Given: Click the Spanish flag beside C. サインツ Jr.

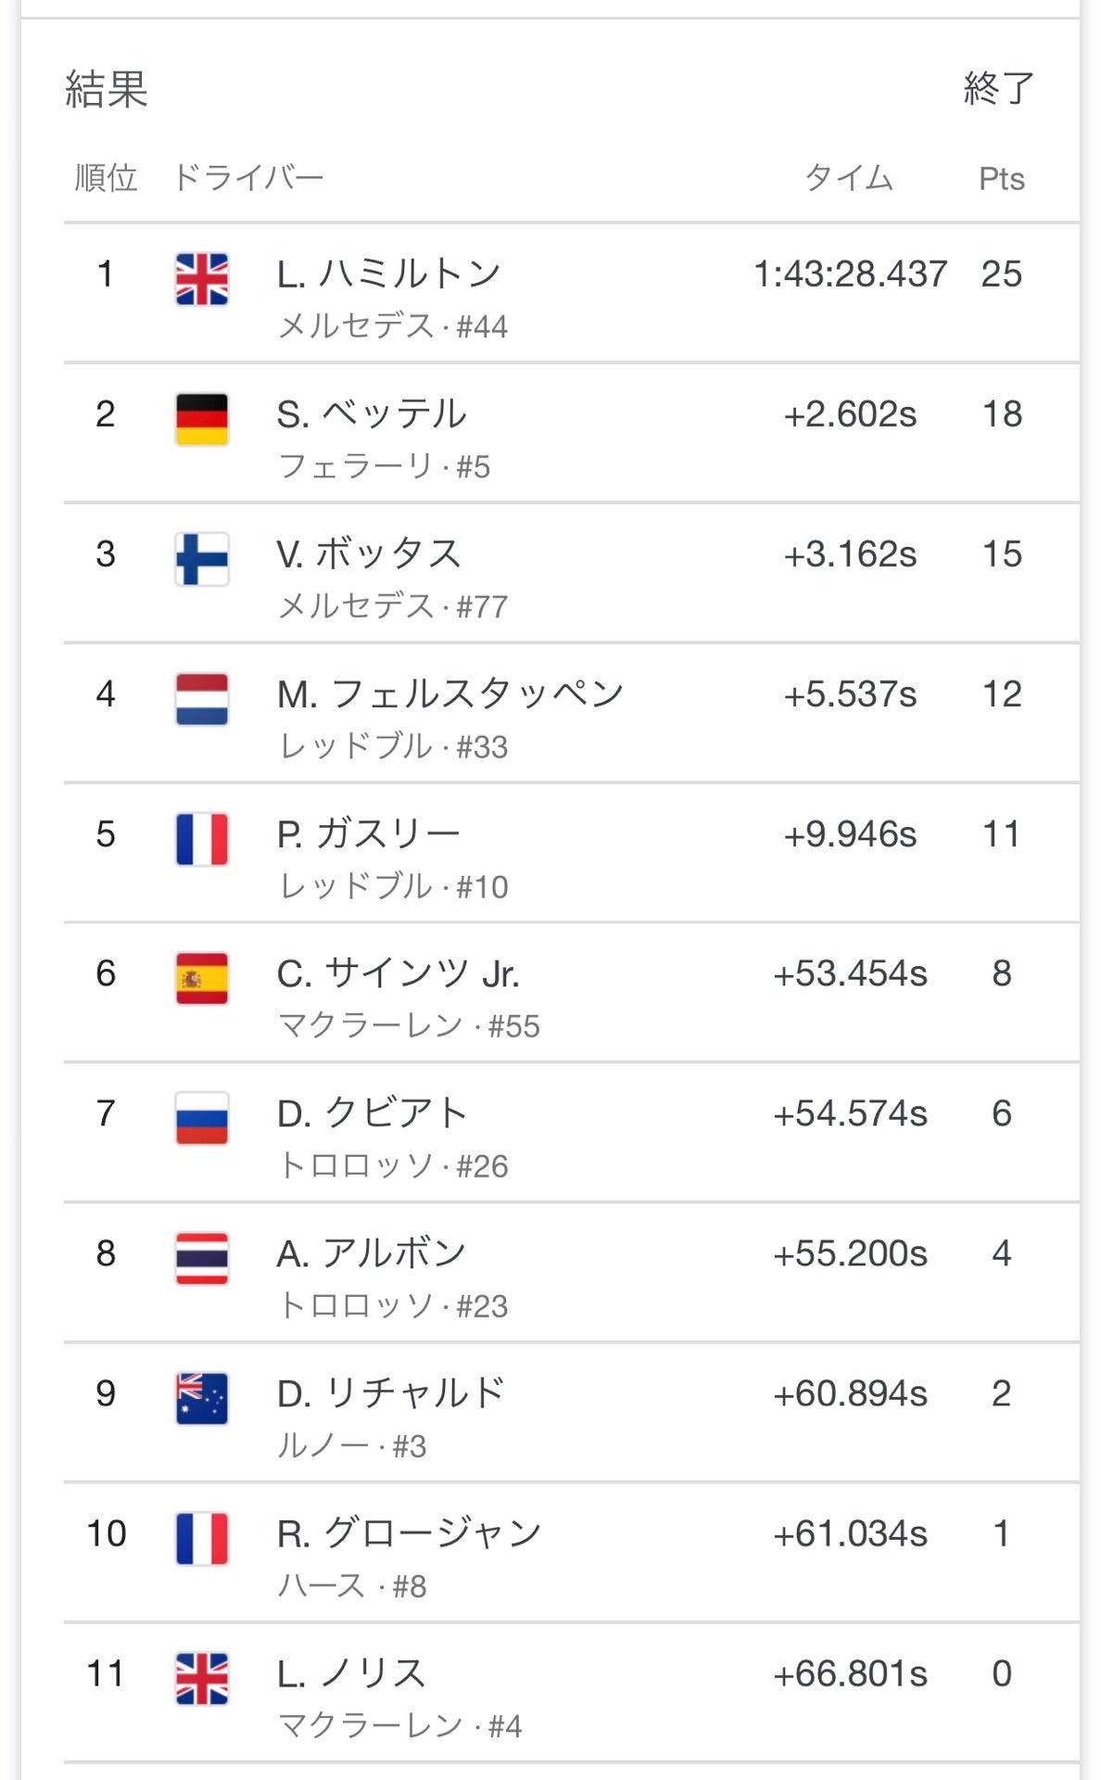Looking at the screenshot, I should pos(202,979).
